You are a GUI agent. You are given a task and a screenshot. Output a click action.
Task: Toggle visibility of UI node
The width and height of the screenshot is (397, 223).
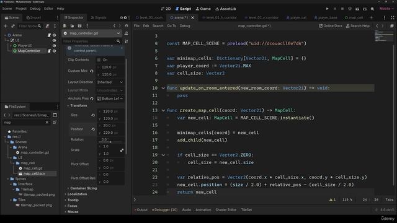54,40
